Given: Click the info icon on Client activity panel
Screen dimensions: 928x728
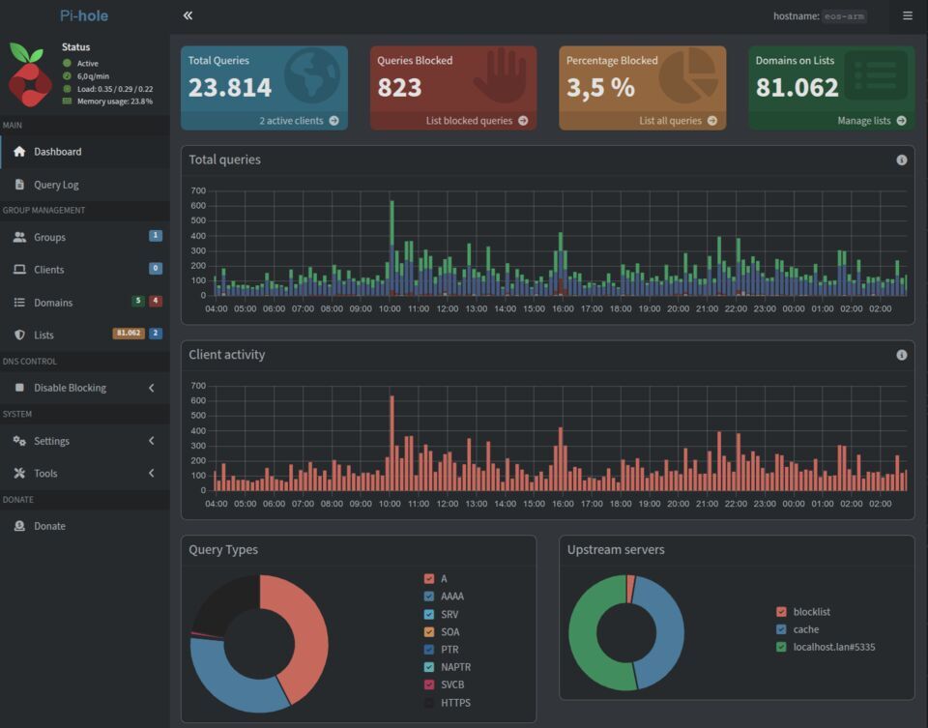Looking at the screenshot, I should [x=901, y=355].
